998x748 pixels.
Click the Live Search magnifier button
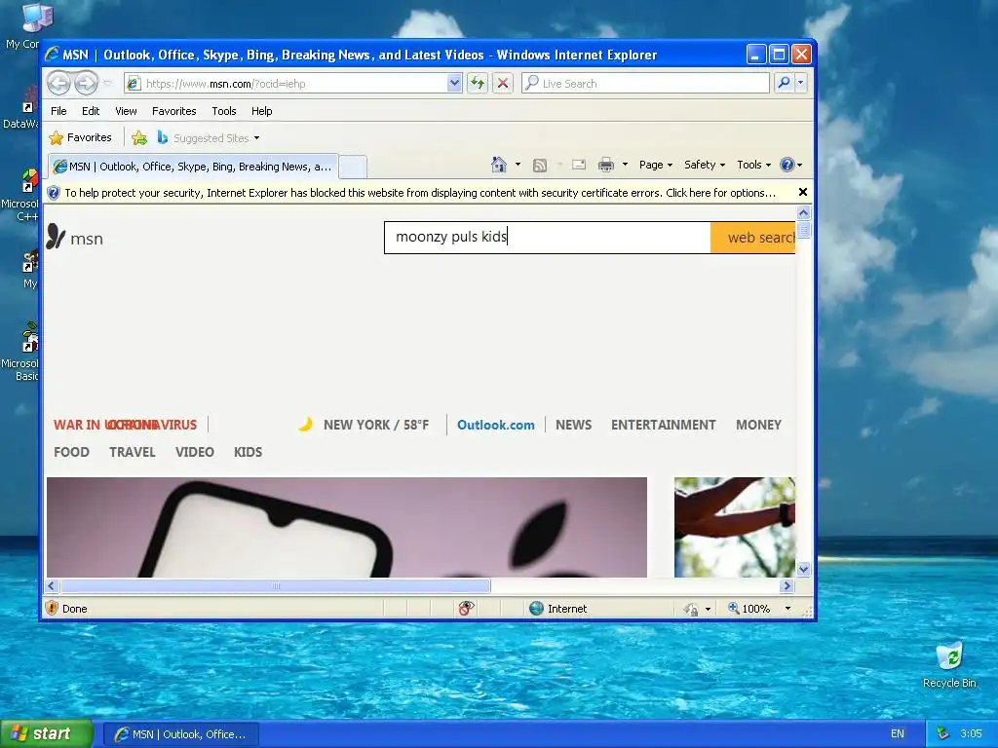785,83
